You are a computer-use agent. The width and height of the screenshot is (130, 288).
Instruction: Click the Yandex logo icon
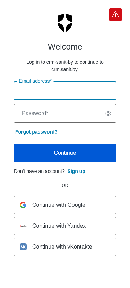coord(23,226)
